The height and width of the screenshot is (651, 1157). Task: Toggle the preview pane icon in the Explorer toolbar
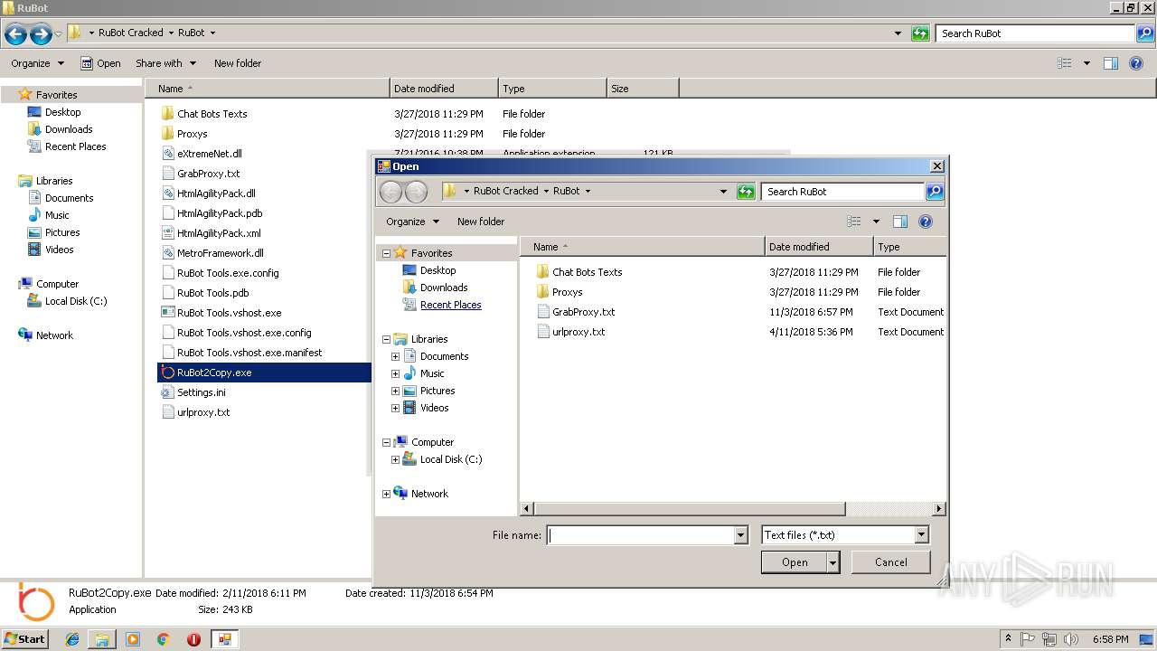(1111, 63)
